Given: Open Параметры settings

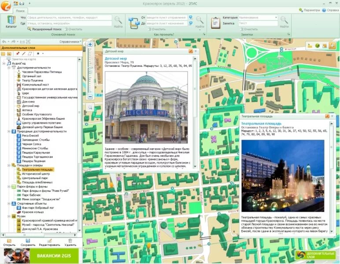Looking at the screenshot, I should click(310, 10).
